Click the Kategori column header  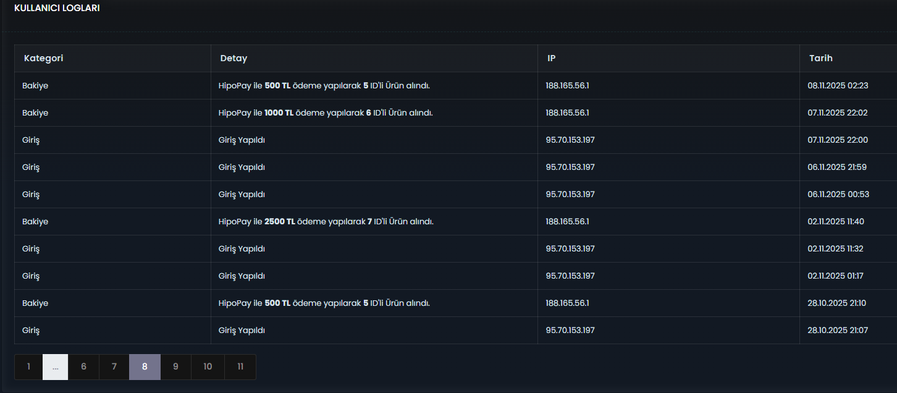tap(44, 58)
